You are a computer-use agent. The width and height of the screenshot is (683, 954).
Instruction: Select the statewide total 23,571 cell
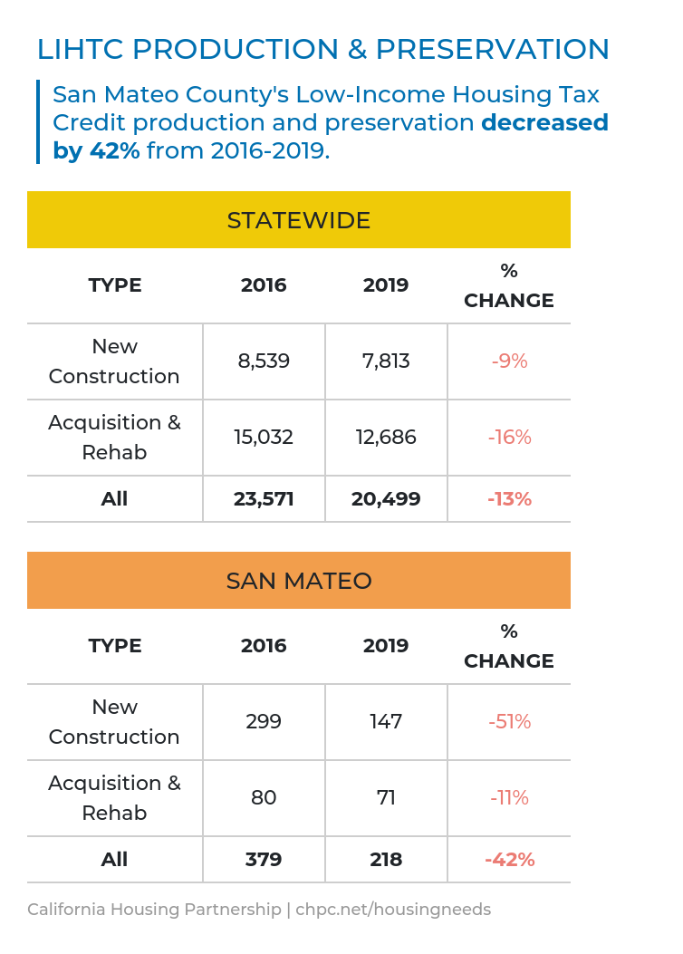tap(264, 498)
